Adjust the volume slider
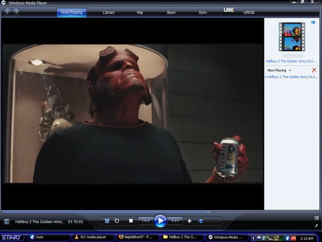Viewport: 322px width, 242px height. [208, 221]
